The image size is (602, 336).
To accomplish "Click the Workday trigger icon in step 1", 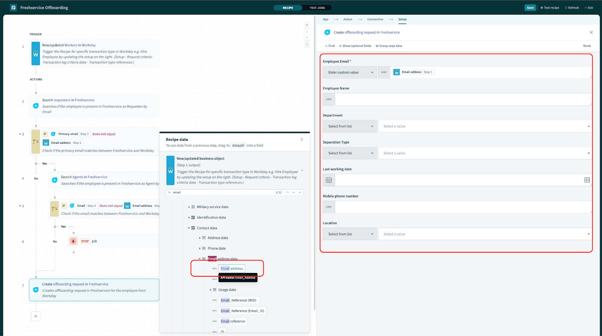I will tap(36, 54).
